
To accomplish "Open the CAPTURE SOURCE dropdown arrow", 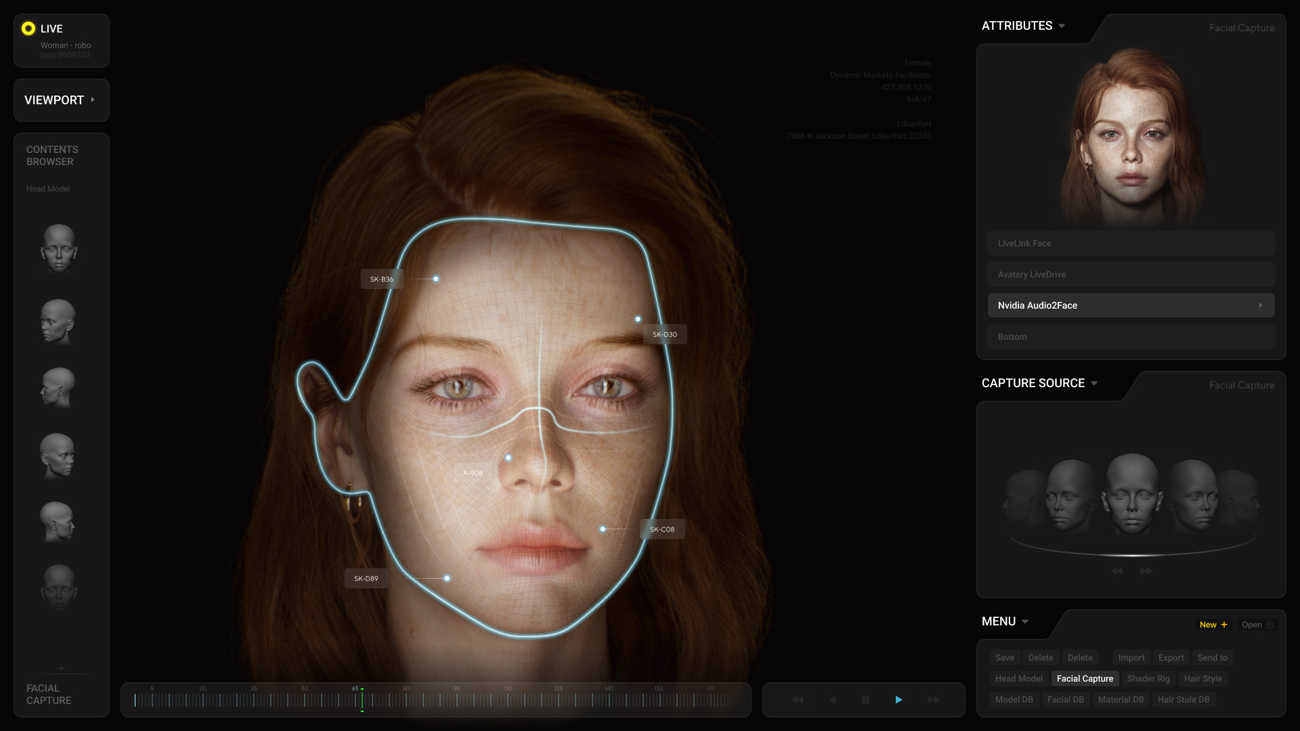I will [1094, 383].
